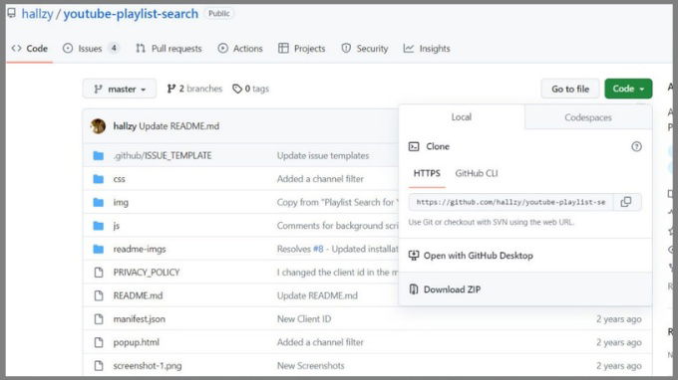Viewport: 678px width, 380px height.
Task: Open the New Screenshots commit message
Action: point(310,366)
